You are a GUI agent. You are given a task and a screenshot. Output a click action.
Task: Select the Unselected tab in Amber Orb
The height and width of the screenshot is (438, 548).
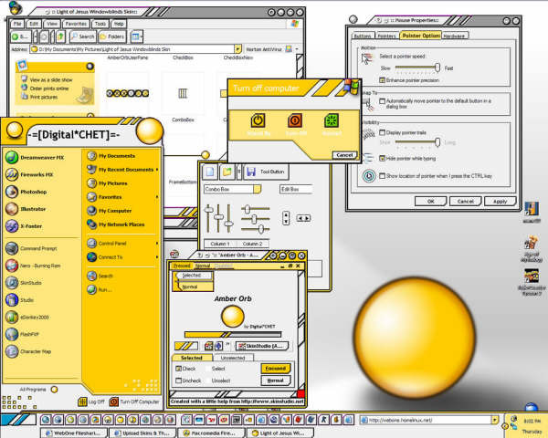tap(233, 358)
